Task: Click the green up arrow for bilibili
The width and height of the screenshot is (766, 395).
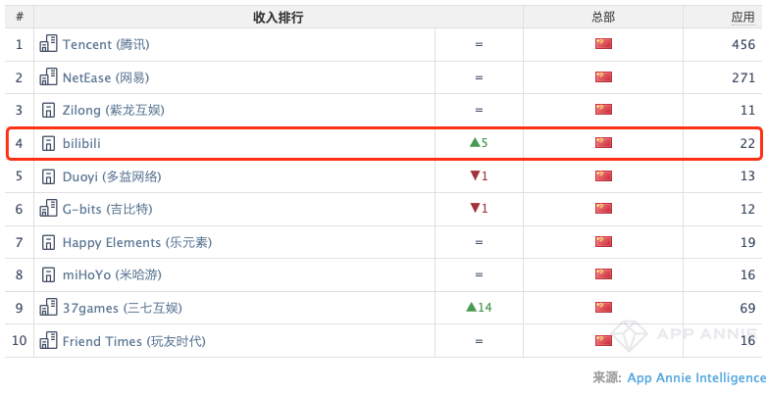Action: pos(475,142)
